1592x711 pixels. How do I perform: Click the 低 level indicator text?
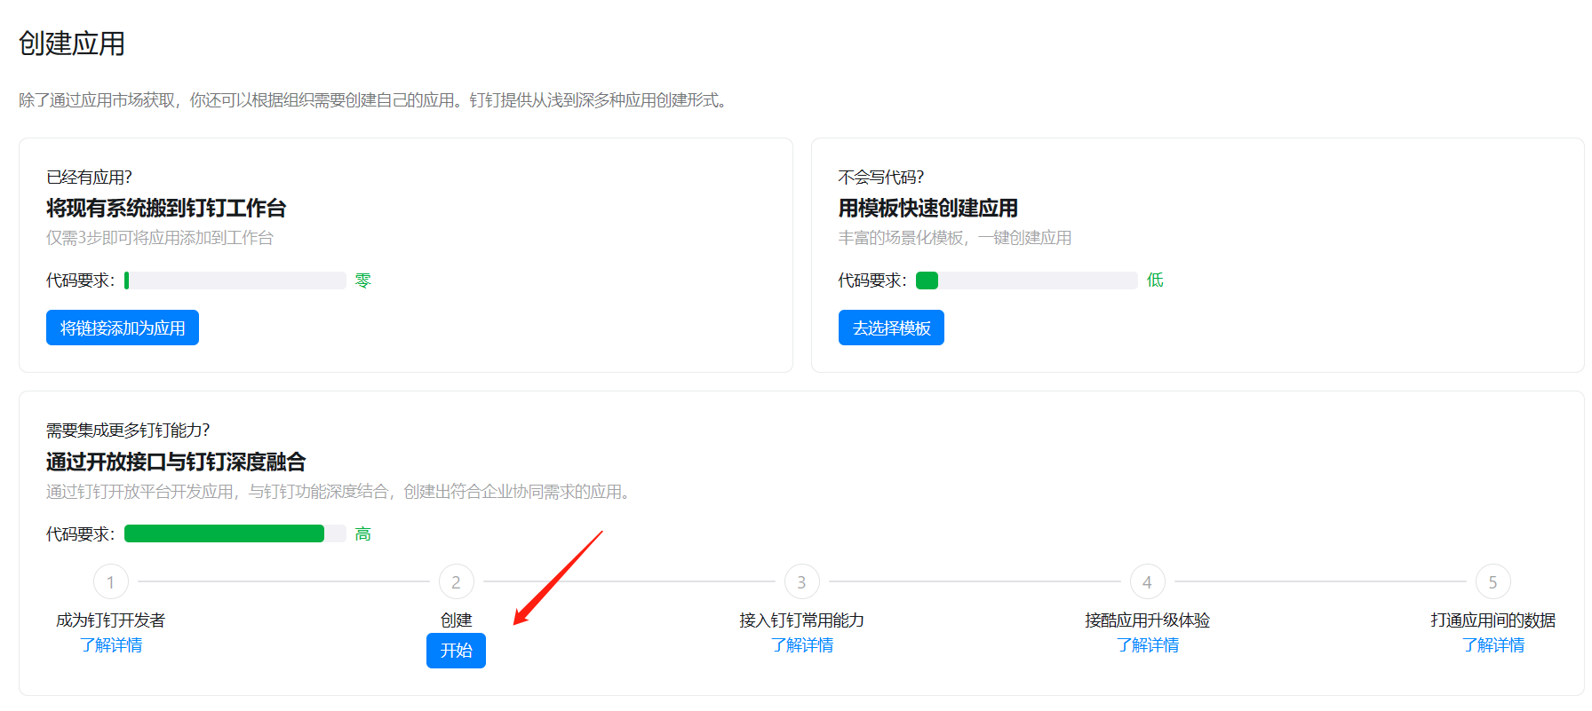tap(1155, 280)
